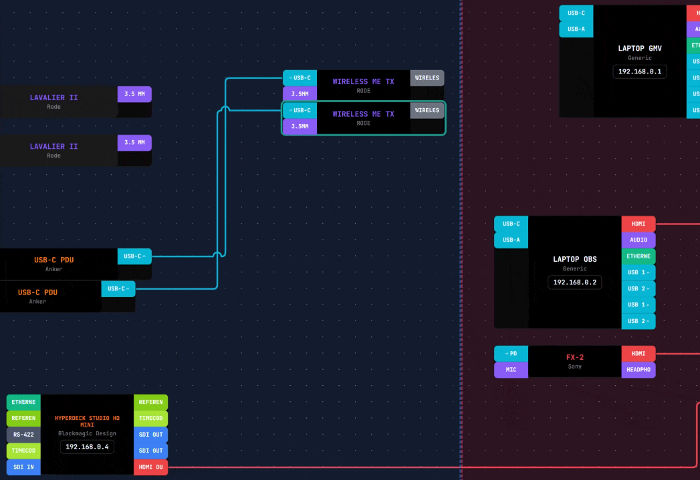Viewport: 700px width, 480px height.
Task: Click RS-422 port on HyperDeck Studio
Action: click(x=23, y=435)
